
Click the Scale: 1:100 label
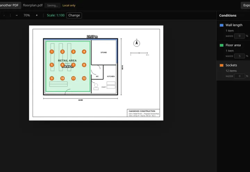[x=56, y=15]
